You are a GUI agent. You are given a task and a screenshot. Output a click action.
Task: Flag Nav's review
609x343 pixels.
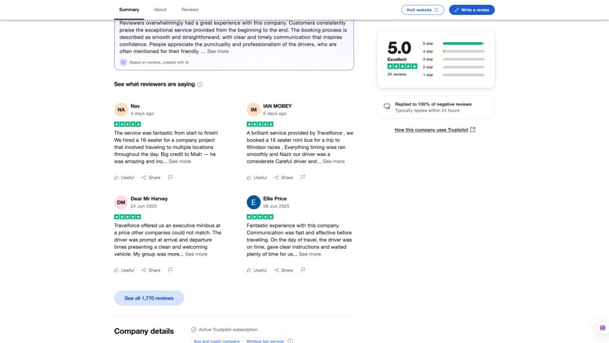[170, 177]
